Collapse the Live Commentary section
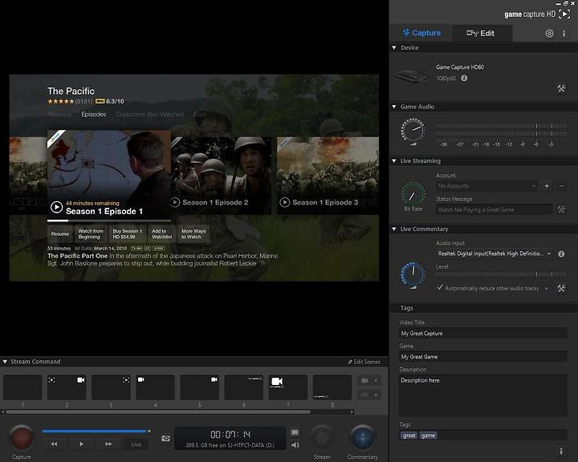The width and height of the screenshot is (578, 462). tap(394, 229)
